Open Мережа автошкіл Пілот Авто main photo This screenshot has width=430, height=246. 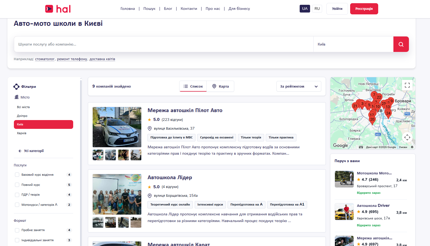click(x=117, y=127)
